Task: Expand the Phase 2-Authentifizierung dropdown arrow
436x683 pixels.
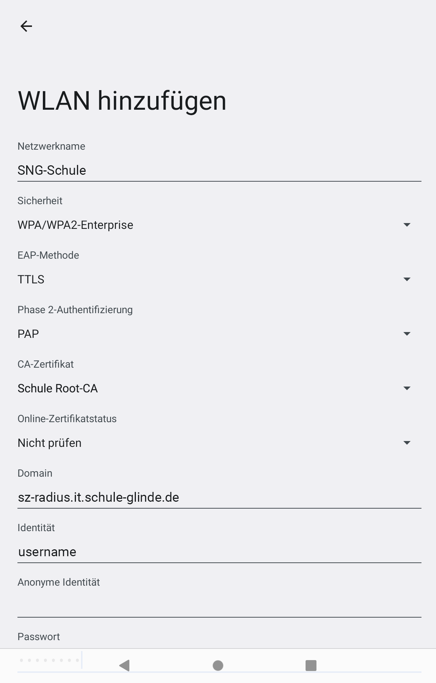Action: 407,334
